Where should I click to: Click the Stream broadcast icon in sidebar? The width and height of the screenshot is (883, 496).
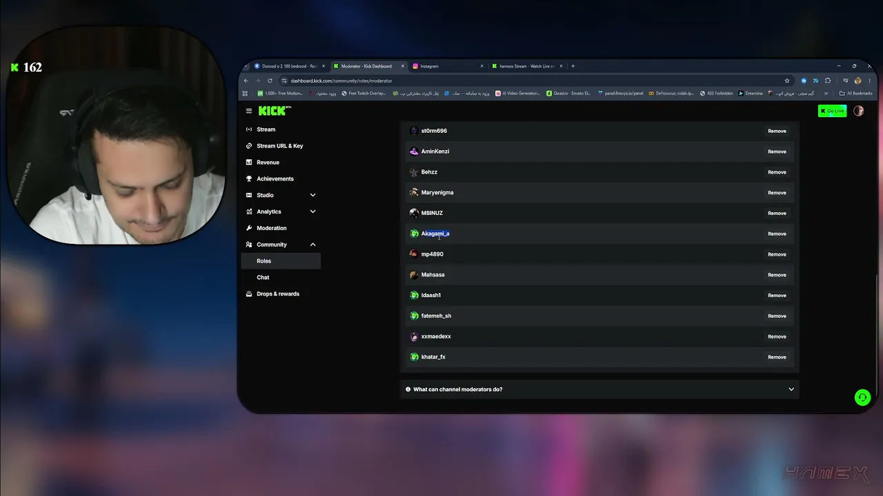[249, 130]
